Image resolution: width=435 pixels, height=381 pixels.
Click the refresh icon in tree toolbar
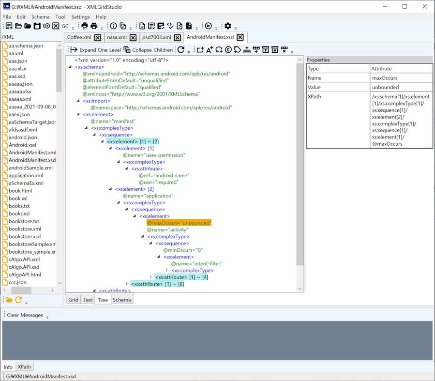180,50
